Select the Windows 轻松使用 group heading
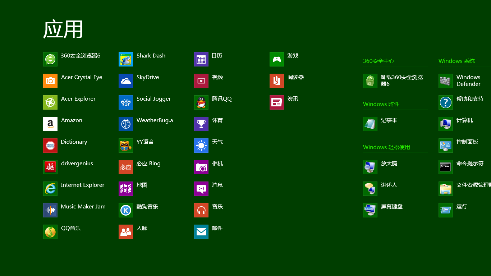Viewport: 491px width, 276px height. tap(386, 147)
